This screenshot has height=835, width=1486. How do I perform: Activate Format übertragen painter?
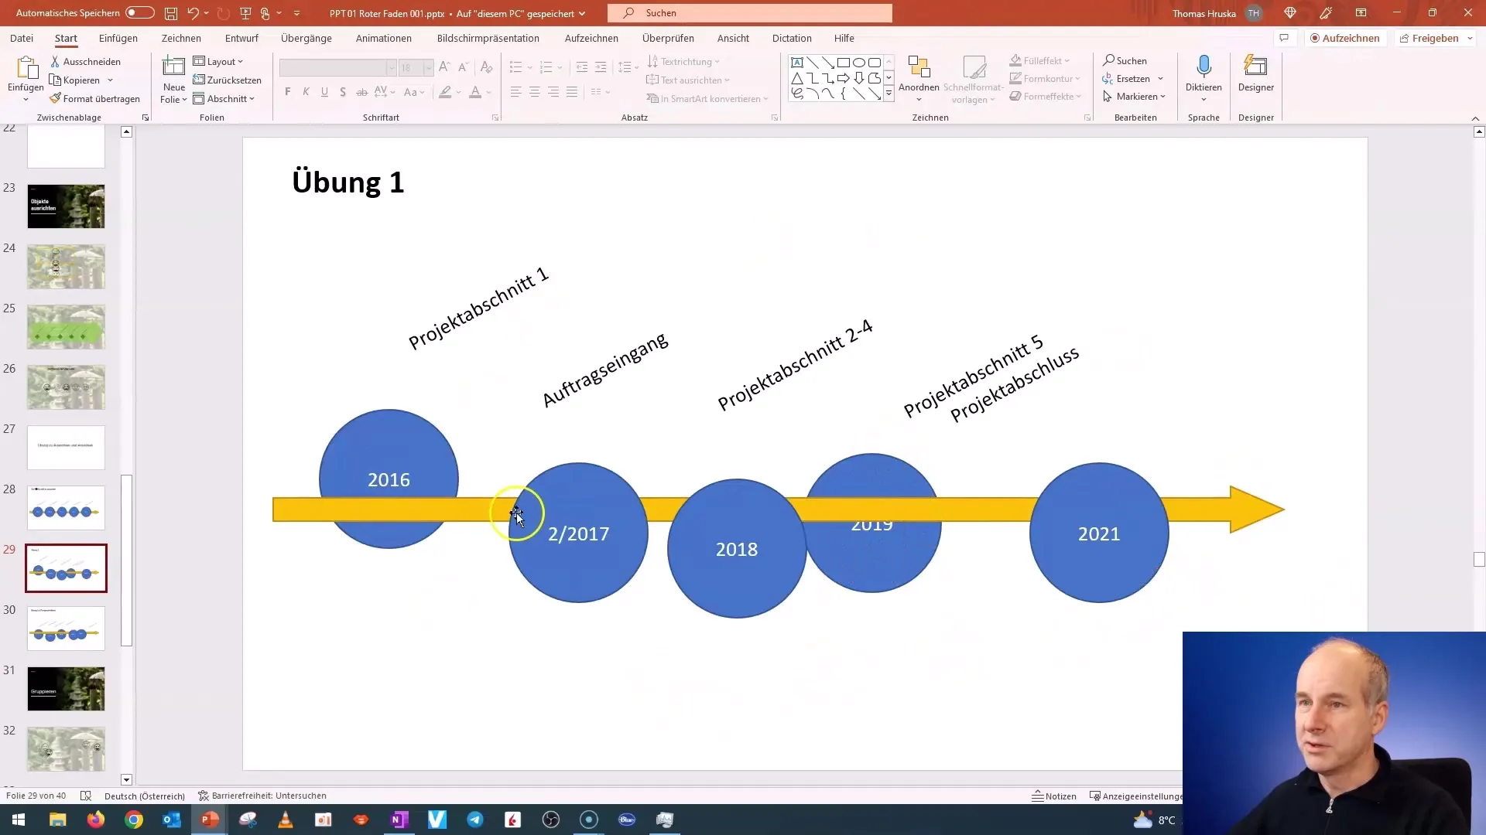point(94,98)
